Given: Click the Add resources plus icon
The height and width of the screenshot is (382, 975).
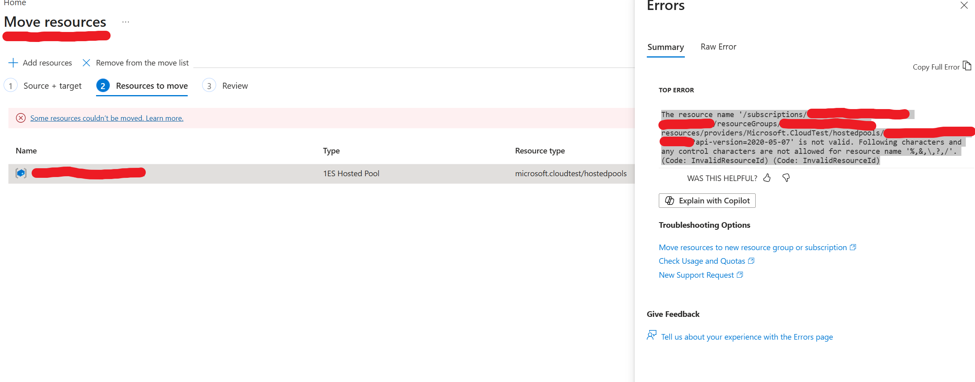Looking at the screenshot, I should click(x=13, y=63).
